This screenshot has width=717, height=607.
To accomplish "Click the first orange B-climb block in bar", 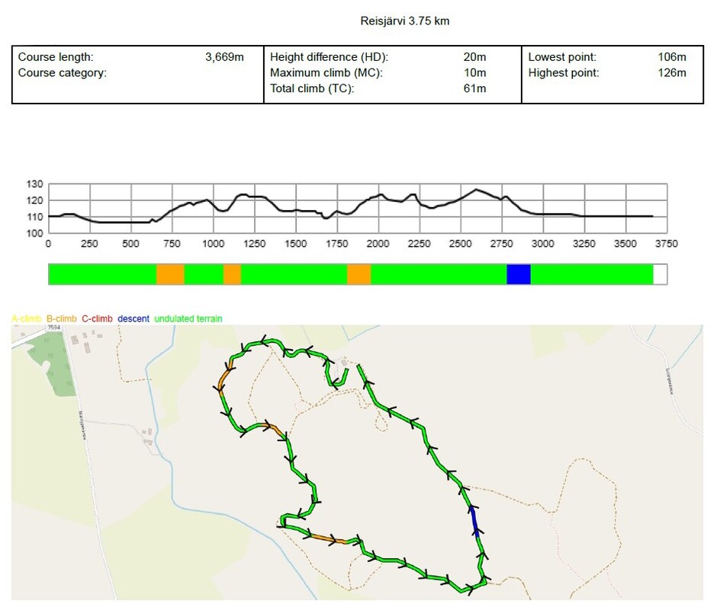I will [x=170, y=274].
